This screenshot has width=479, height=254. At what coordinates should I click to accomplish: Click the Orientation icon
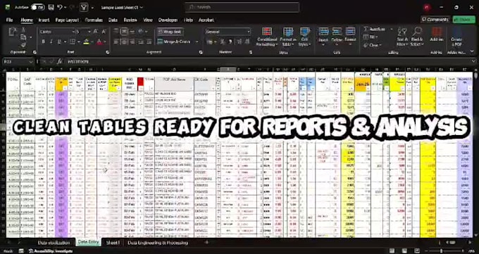click(x=141, y=32)
